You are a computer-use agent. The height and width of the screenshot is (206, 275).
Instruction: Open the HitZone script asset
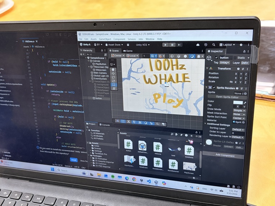tap(158, 148)
